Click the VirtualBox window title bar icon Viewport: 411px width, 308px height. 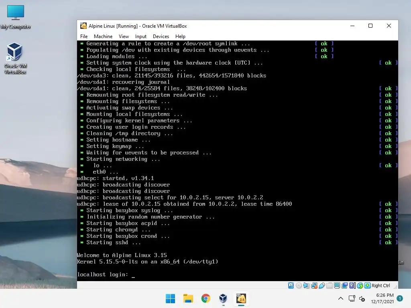click(83, 26)
